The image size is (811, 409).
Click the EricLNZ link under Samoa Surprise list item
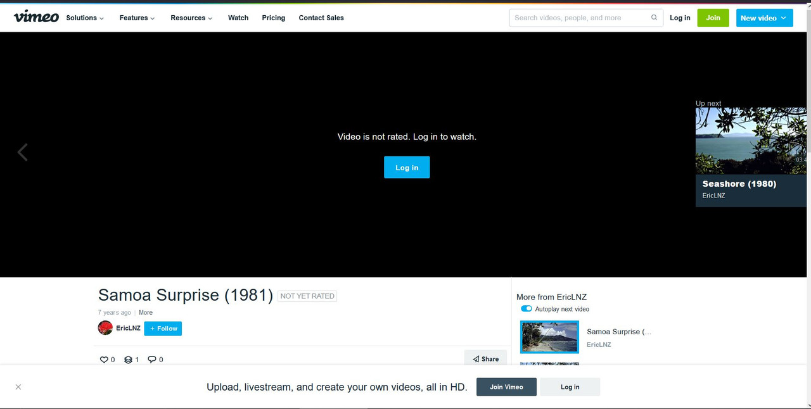tap(599, 344)
